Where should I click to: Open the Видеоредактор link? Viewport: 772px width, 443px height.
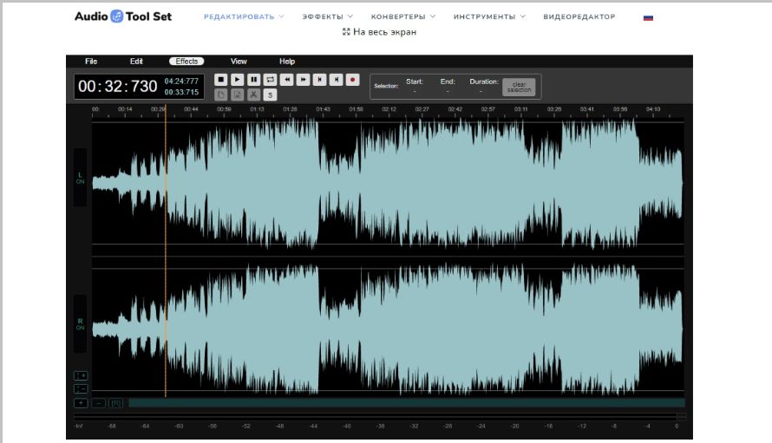pyautogui.click(x=579, y=16)
